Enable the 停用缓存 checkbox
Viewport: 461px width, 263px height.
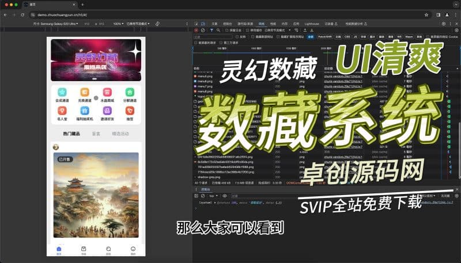pyautogui.click(x=248, y=31)
